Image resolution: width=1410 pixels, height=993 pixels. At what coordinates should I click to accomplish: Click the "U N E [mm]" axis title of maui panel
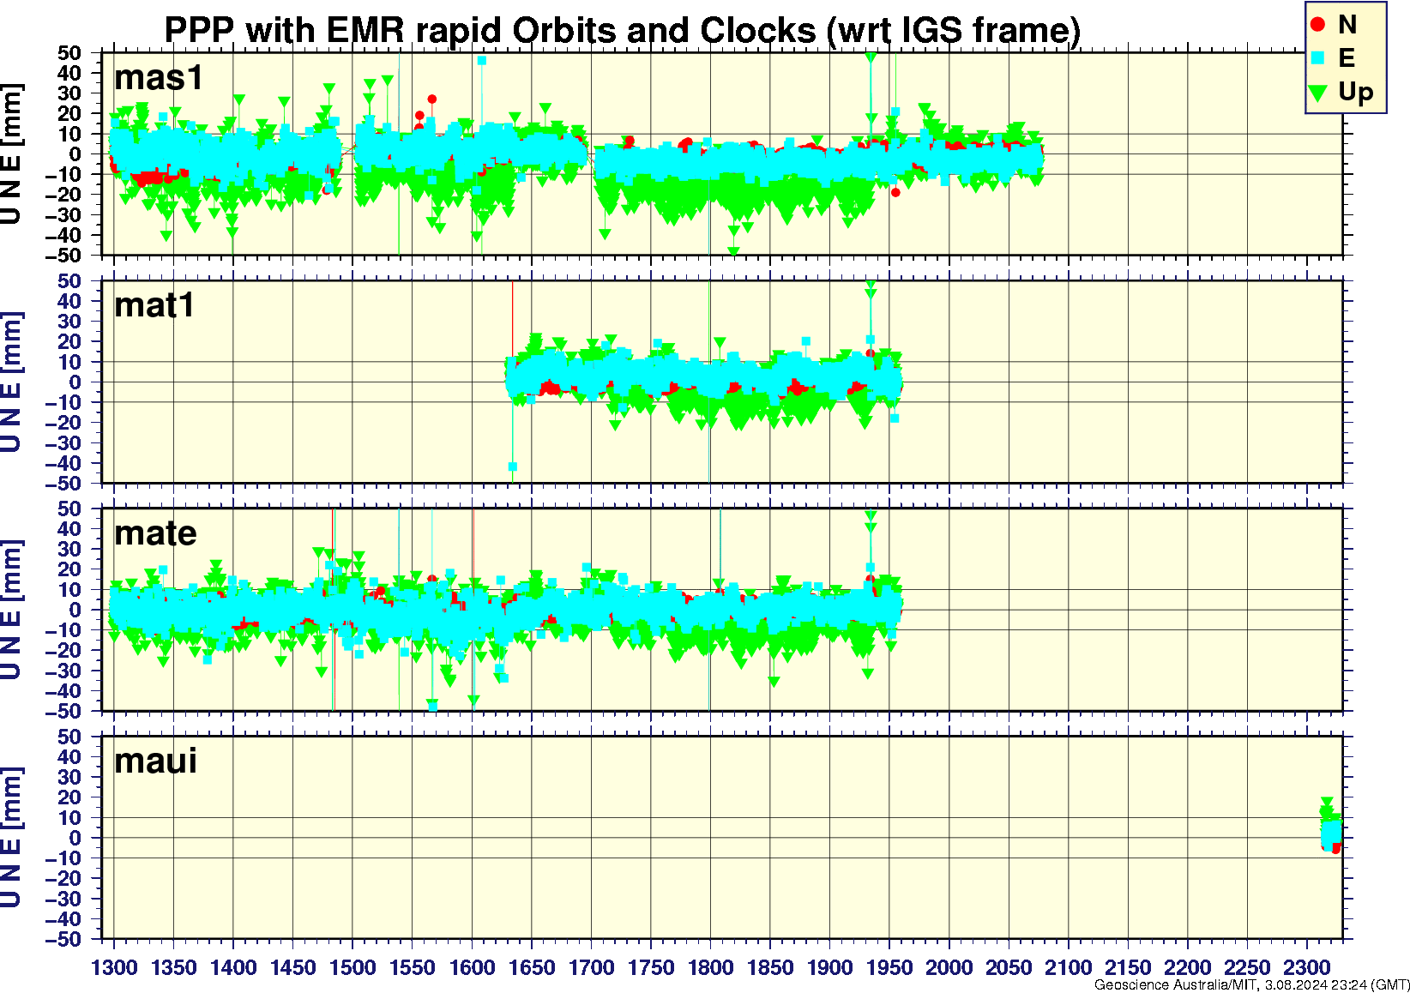[x=11, y=837]
